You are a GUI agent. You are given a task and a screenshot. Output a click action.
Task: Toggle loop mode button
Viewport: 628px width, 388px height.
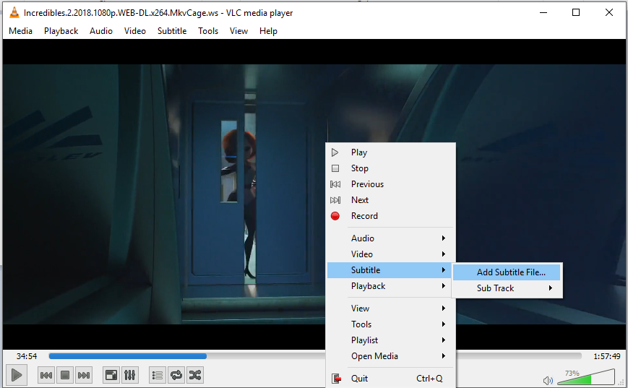(176, 375)
